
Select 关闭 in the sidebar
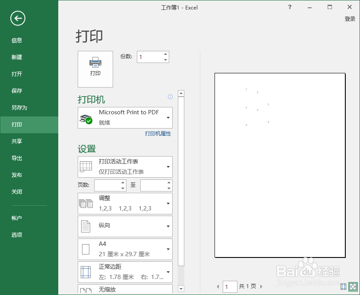[x=29, y=192]
